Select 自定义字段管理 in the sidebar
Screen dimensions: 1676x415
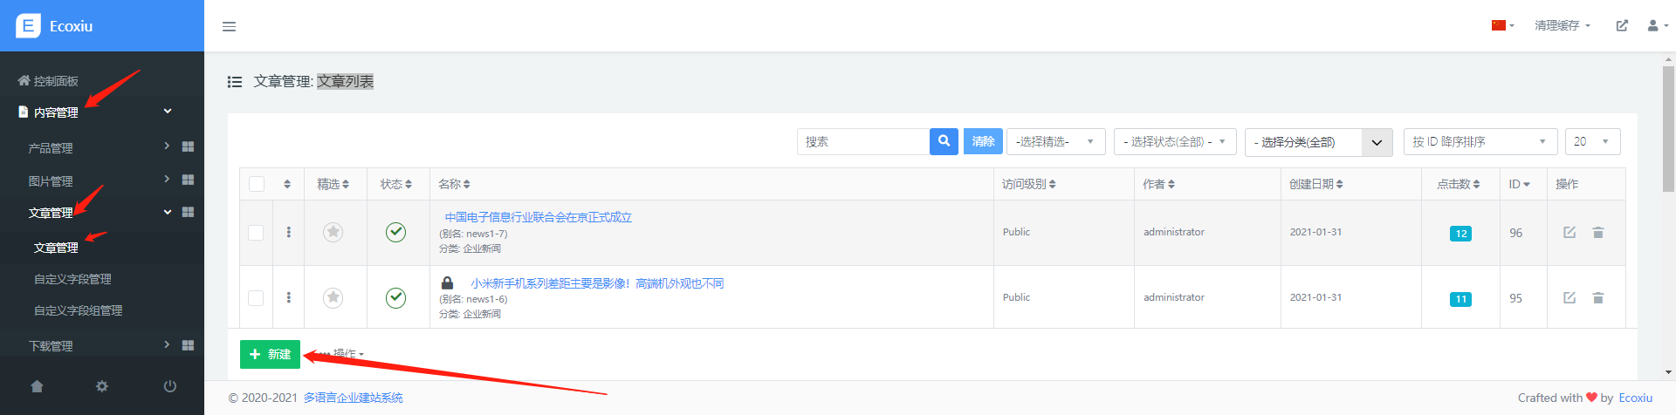72,279
